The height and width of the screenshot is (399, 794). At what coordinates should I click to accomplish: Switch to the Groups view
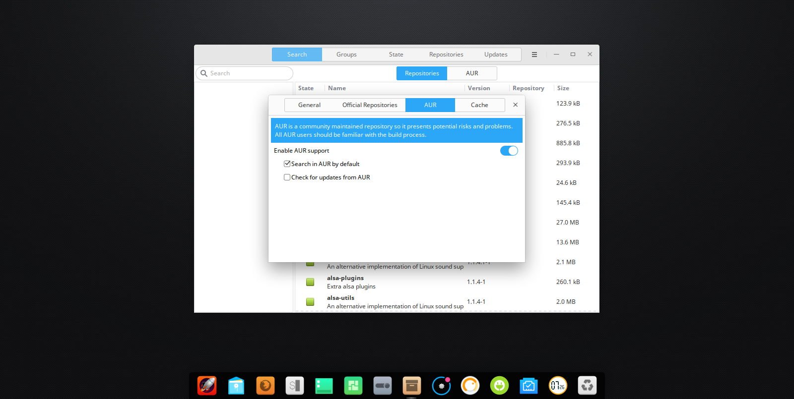(346, 55)
